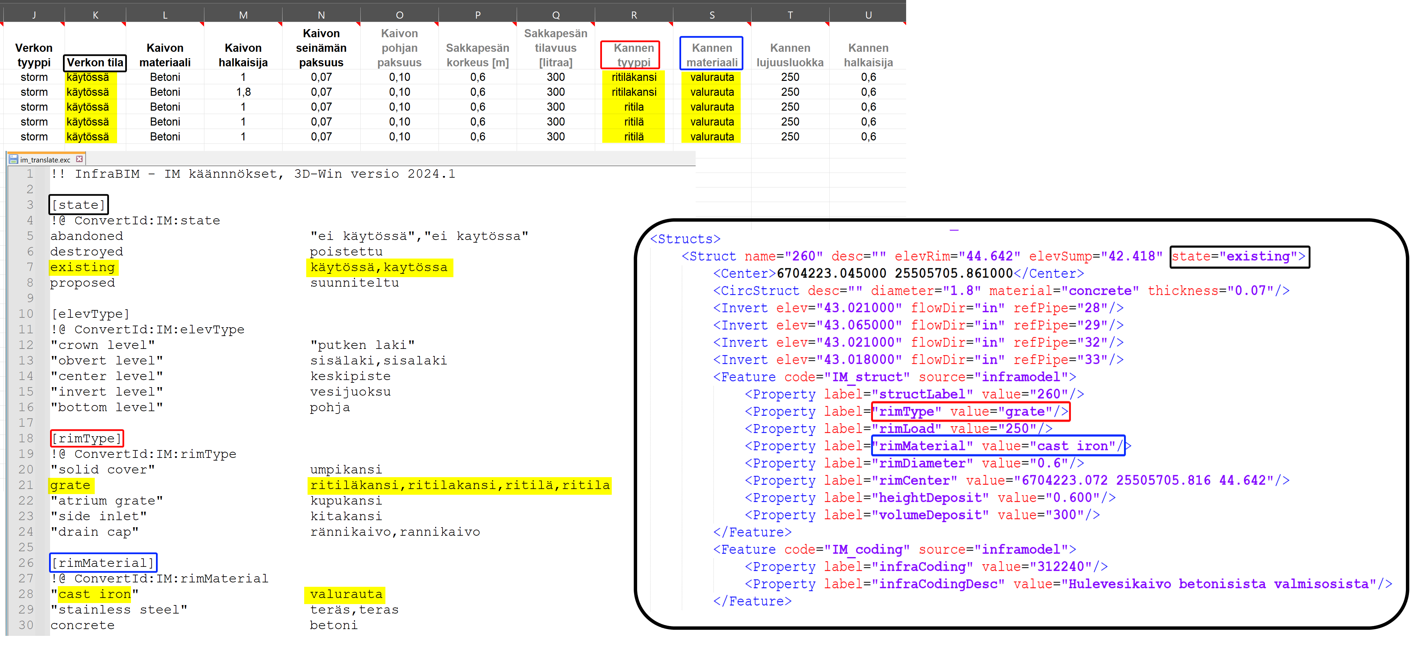Click the Kannen materiaali header cell

click(712, 55)
